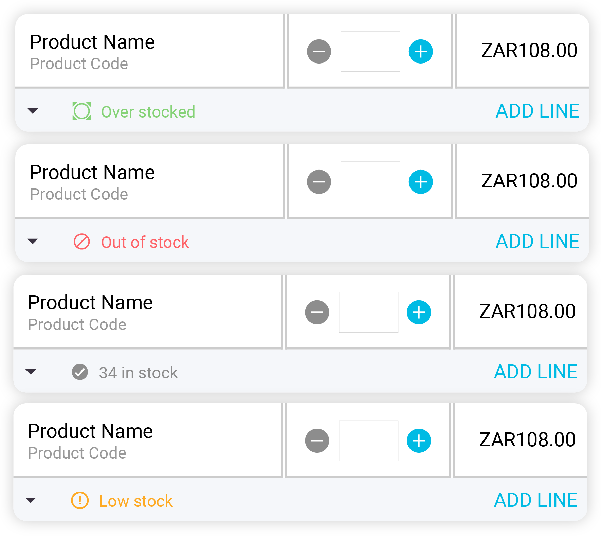Decrease quantity for the Out of stock item
This screenshot has width=601, height=536.
(318, 182)
